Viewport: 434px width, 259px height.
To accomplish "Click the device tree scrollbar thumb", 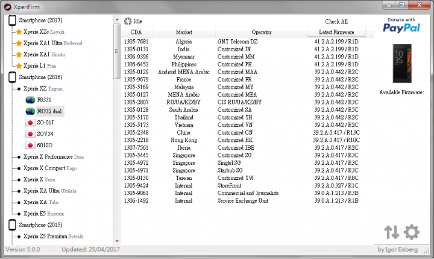I will pyautogui.click(x=117, y=51).
